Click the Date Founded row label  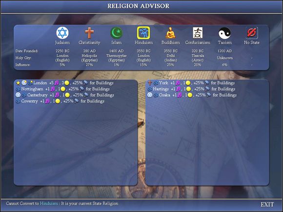(27, 51)
